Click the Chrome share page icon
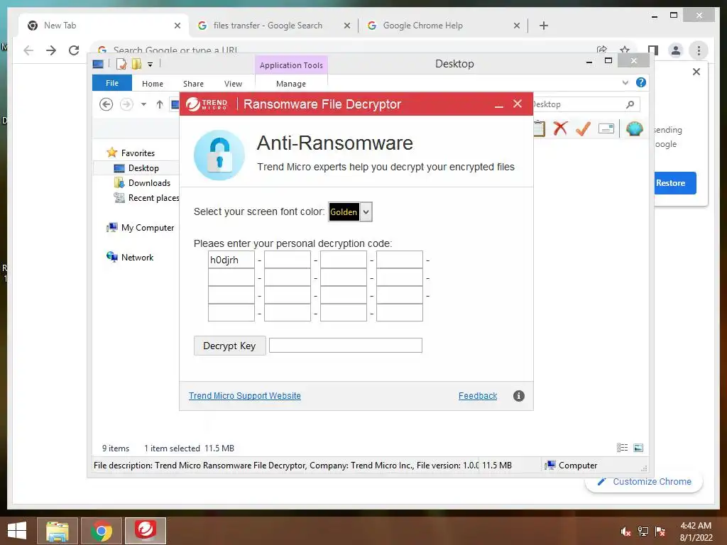The image size is (727, 545). 602,50
